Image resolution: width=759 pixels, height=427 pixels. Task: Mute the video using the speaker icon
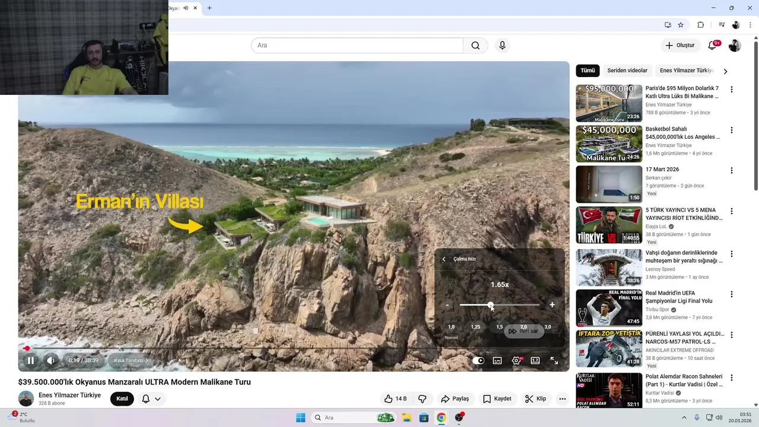pyautogui.click(x=51, y=360)
